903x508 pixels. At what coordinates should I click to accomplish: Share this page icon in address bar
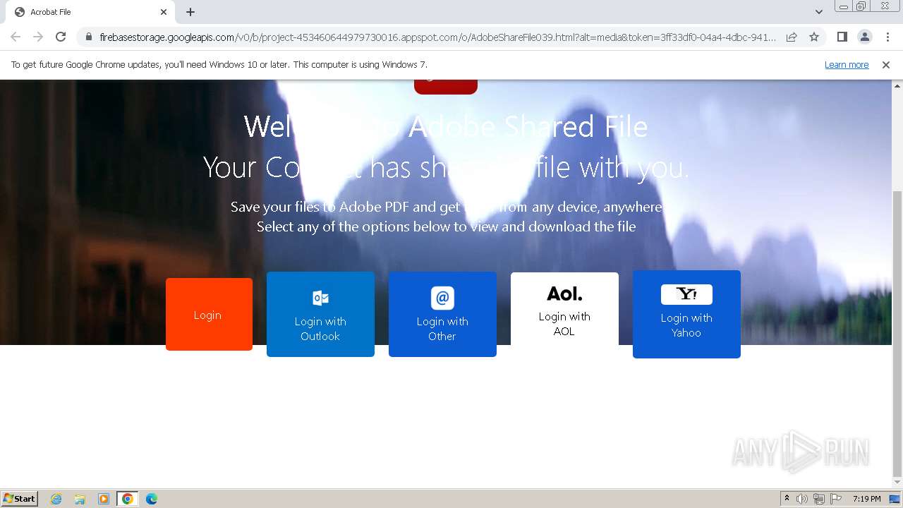[x=792, y=37]
